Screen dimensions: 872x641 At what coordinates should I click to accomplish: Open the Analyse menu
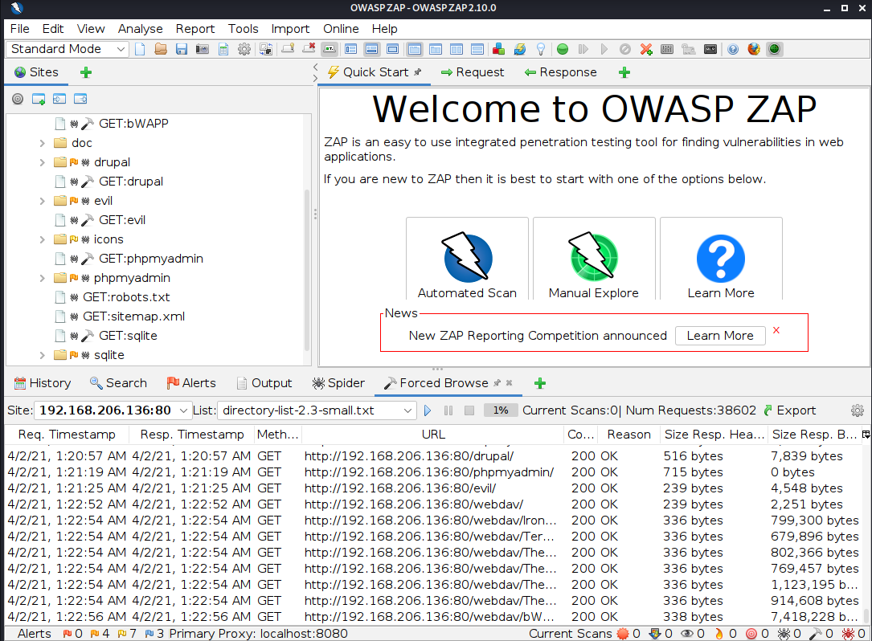coord(140,29)
